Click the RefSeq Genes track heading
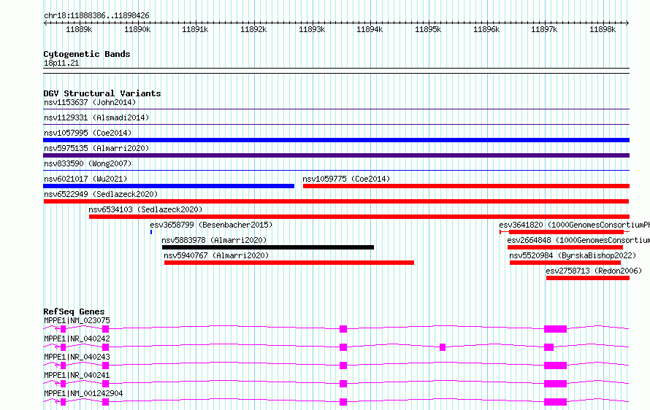The height and width of the screenshot is (410, 650). coord(74,312)
